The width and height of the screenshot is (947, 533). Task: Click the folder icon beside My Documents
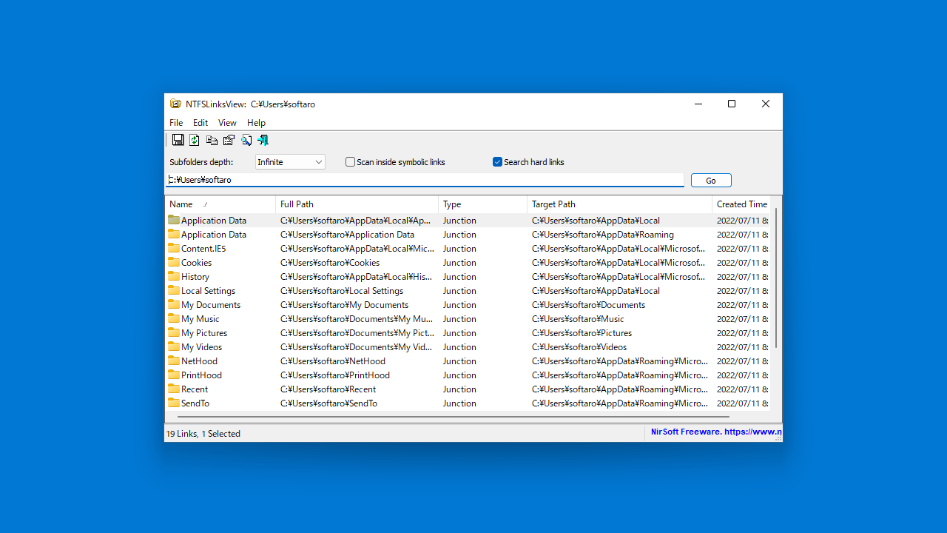point(174,304)
